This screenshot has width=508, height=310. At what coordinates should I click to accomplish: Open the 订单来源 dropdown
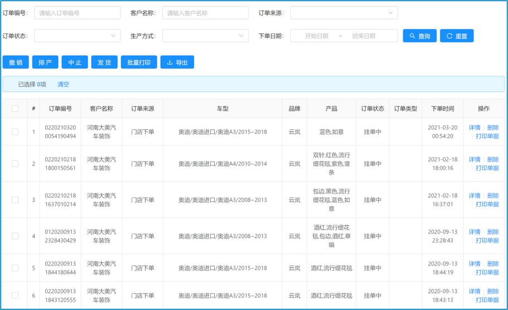point(343,13)
